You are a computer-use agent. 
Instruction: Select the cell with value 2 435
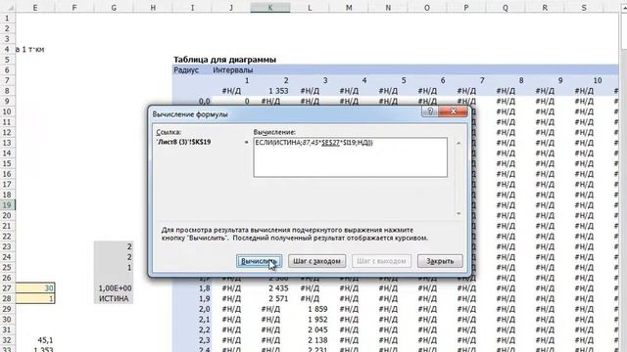point(270,288)
